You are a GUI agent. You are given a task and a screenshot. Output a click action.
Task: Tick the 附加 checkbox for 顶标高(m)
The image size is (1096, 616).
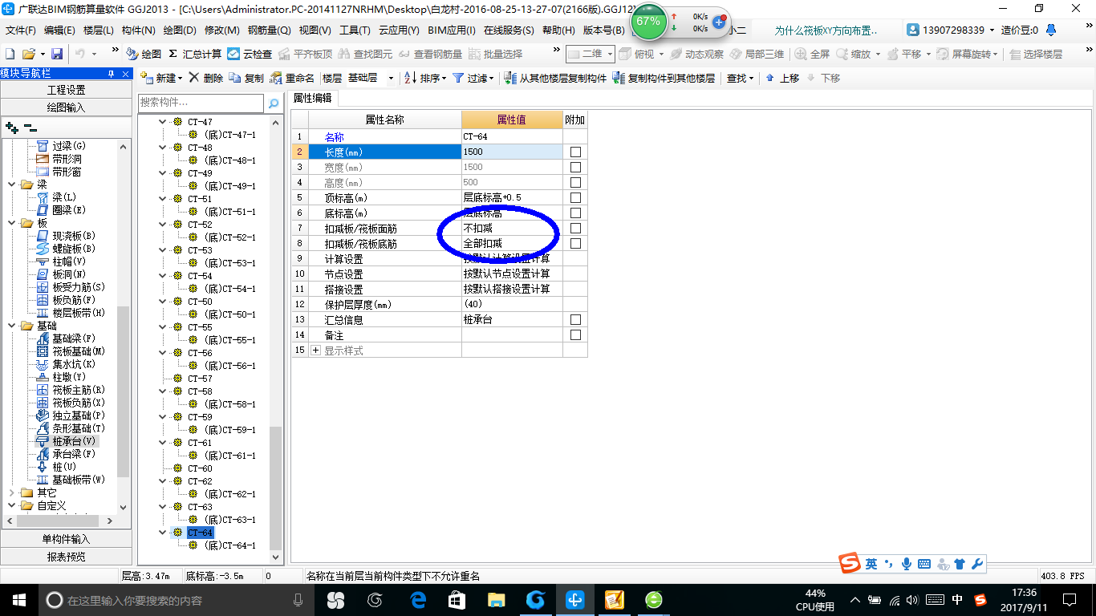pos(575,197)
